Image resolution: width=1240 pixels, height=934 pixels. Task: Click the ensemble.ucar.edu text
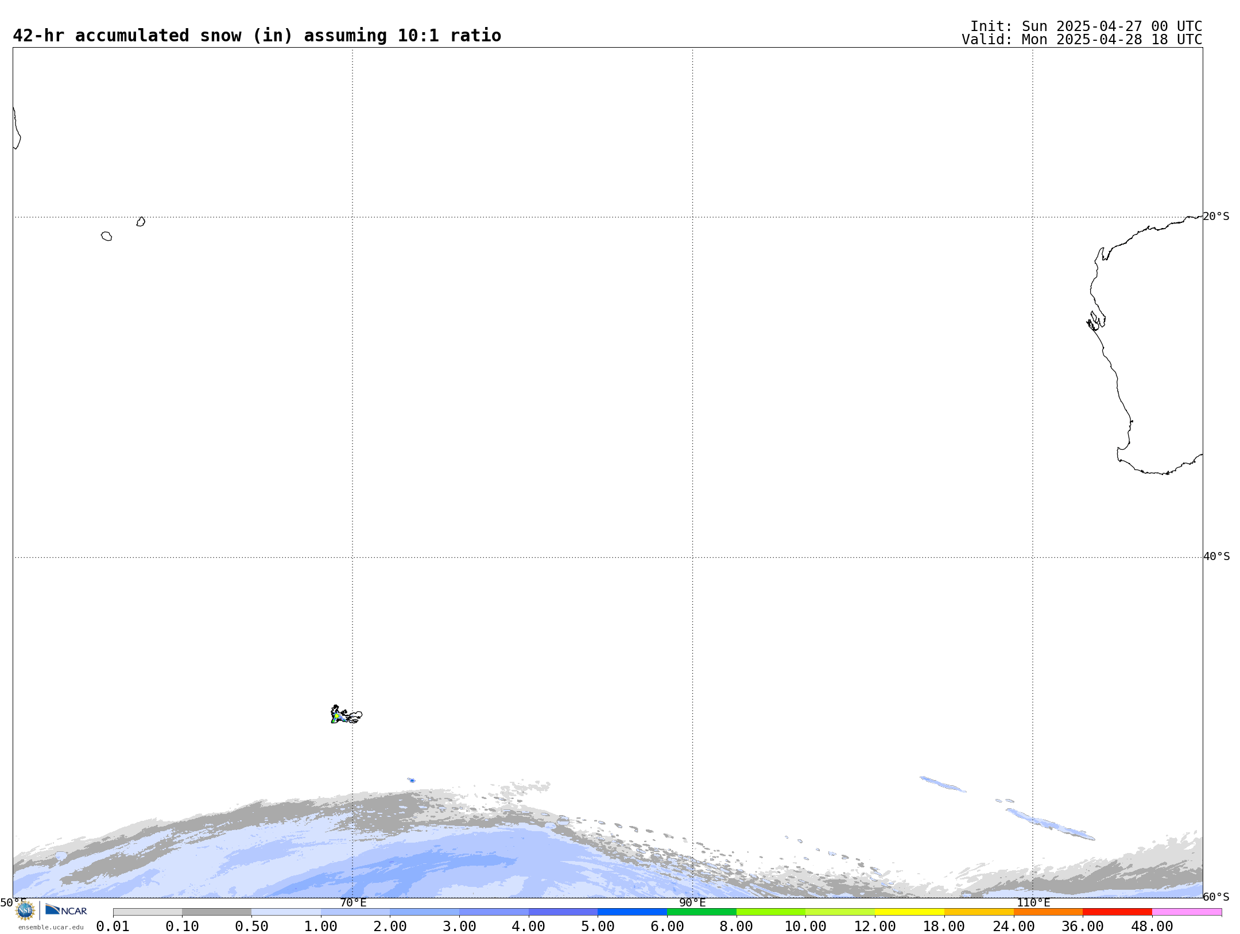tap(51, 927)
